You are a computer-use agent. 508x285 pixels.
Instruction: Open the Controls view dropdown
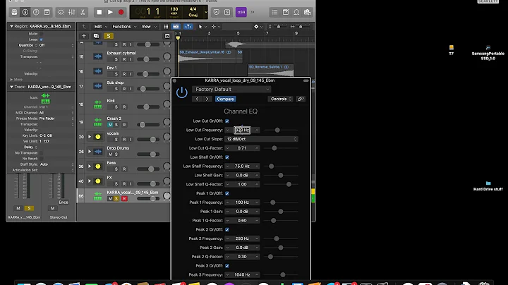[280, 99]
